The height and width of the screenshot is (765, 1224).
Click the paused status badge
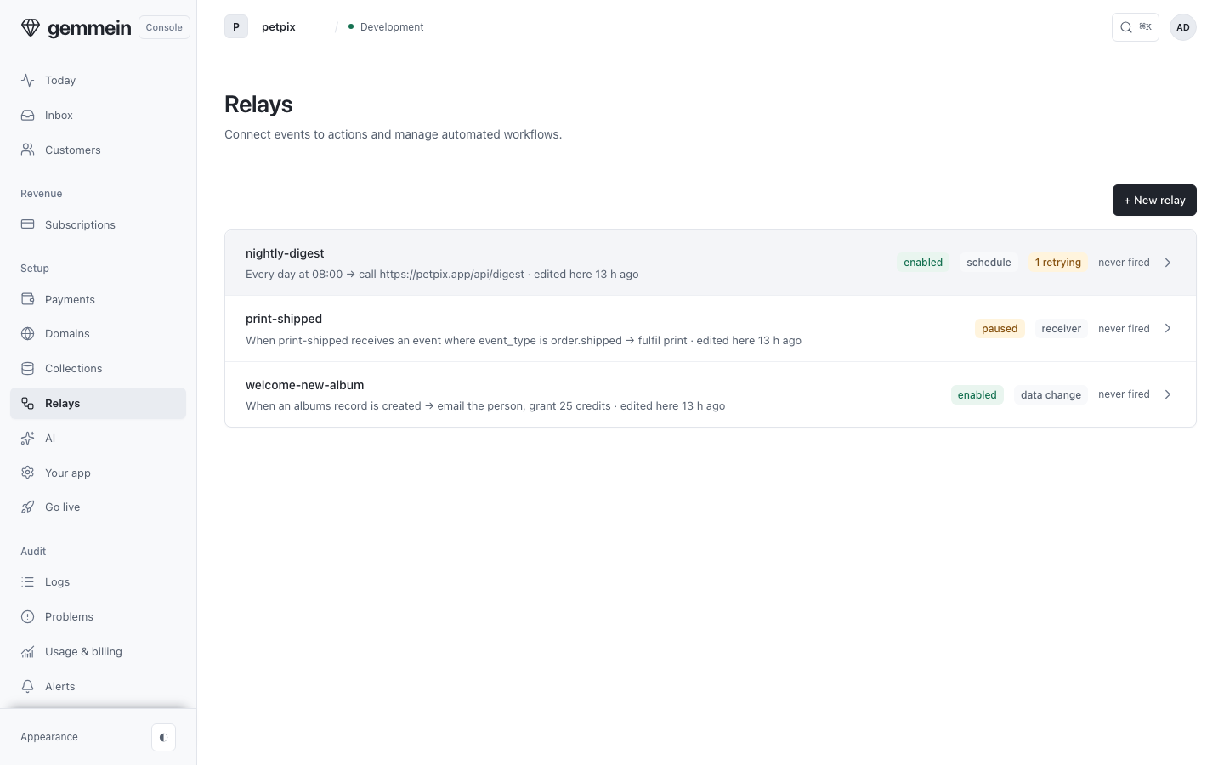point(1000,329)
